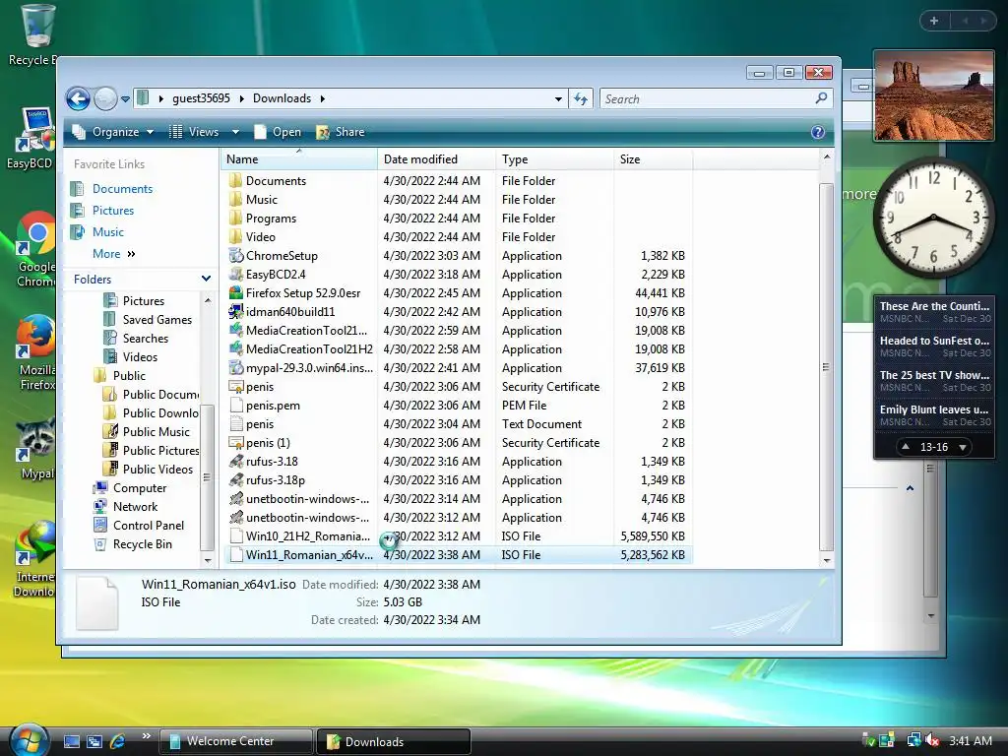This screenshot has height=756, width=1008.
Task: Open the recent pages dropdown arrow
Action: pos(125,99)
